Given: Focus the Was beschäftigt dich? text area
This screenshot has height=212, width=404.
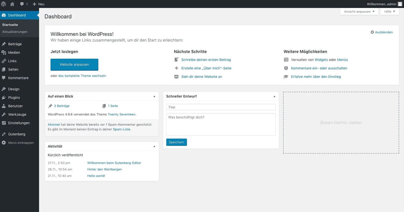Looking at the screenshot, I should 221,124.
